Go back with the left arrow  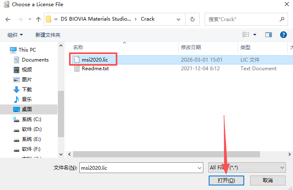click(x=8, y=19)
